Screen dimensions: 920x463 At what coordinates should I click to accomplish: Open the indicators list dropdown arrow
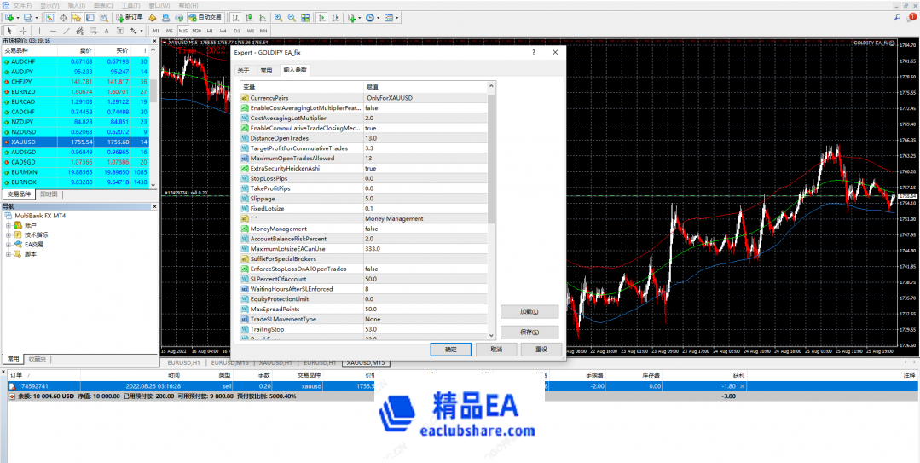click(x=360, y=18)
